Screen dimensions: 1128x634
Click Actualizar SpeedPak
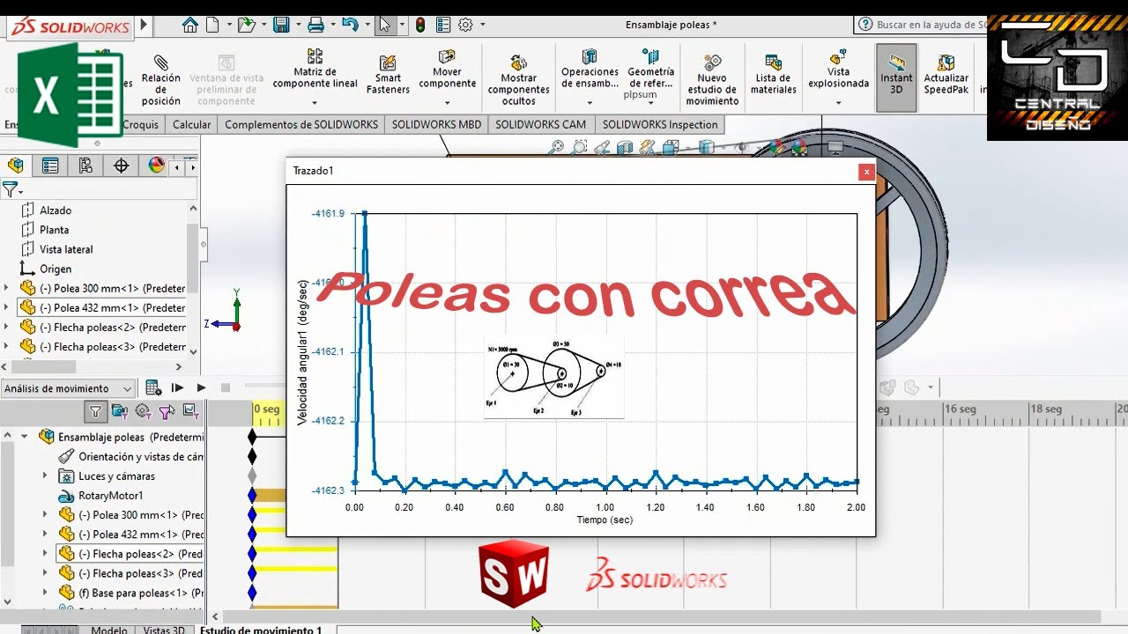click(x=946, y=74)
